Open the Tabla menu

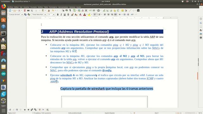[x=46, y=7]
